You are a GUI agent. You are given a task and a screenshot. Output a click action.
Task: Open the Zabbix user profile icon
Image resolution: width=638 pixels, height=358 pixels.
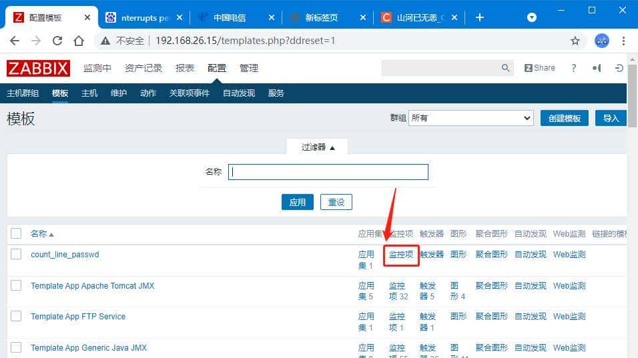pos(597,68)
